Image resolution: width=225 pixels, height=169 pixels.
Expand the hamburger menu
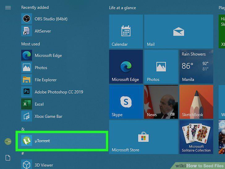click(8, 8)
